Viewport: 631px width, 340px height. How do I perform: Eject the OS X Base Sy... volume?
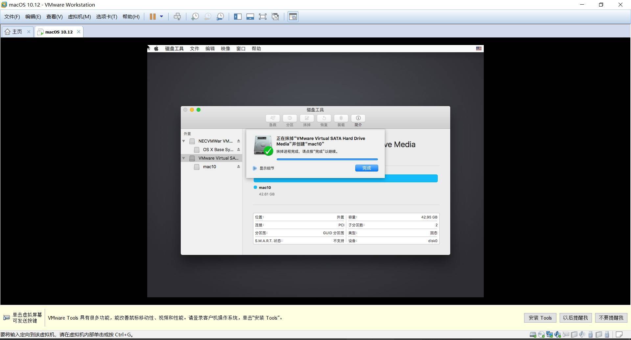coord(239,149)
